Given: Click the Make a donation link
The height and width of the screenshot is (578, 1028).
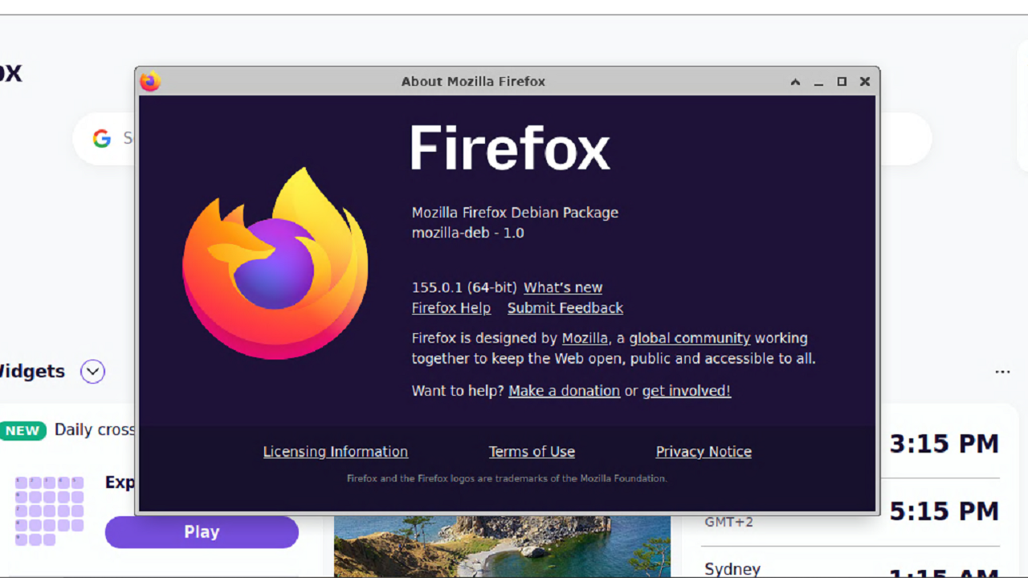Looking at the screenshot, I should (x=565, y=391).
